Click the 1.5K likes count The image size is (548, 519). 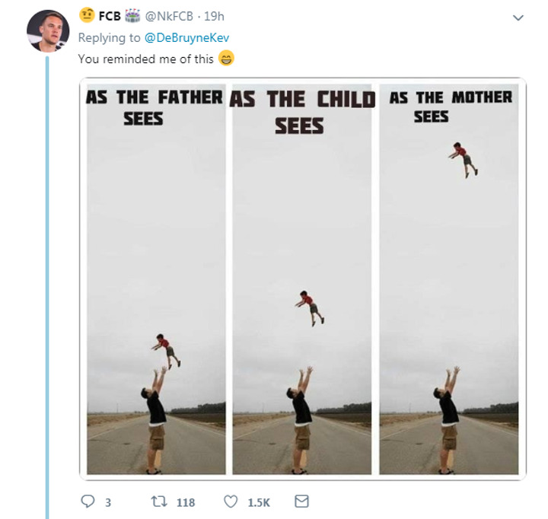259,502
